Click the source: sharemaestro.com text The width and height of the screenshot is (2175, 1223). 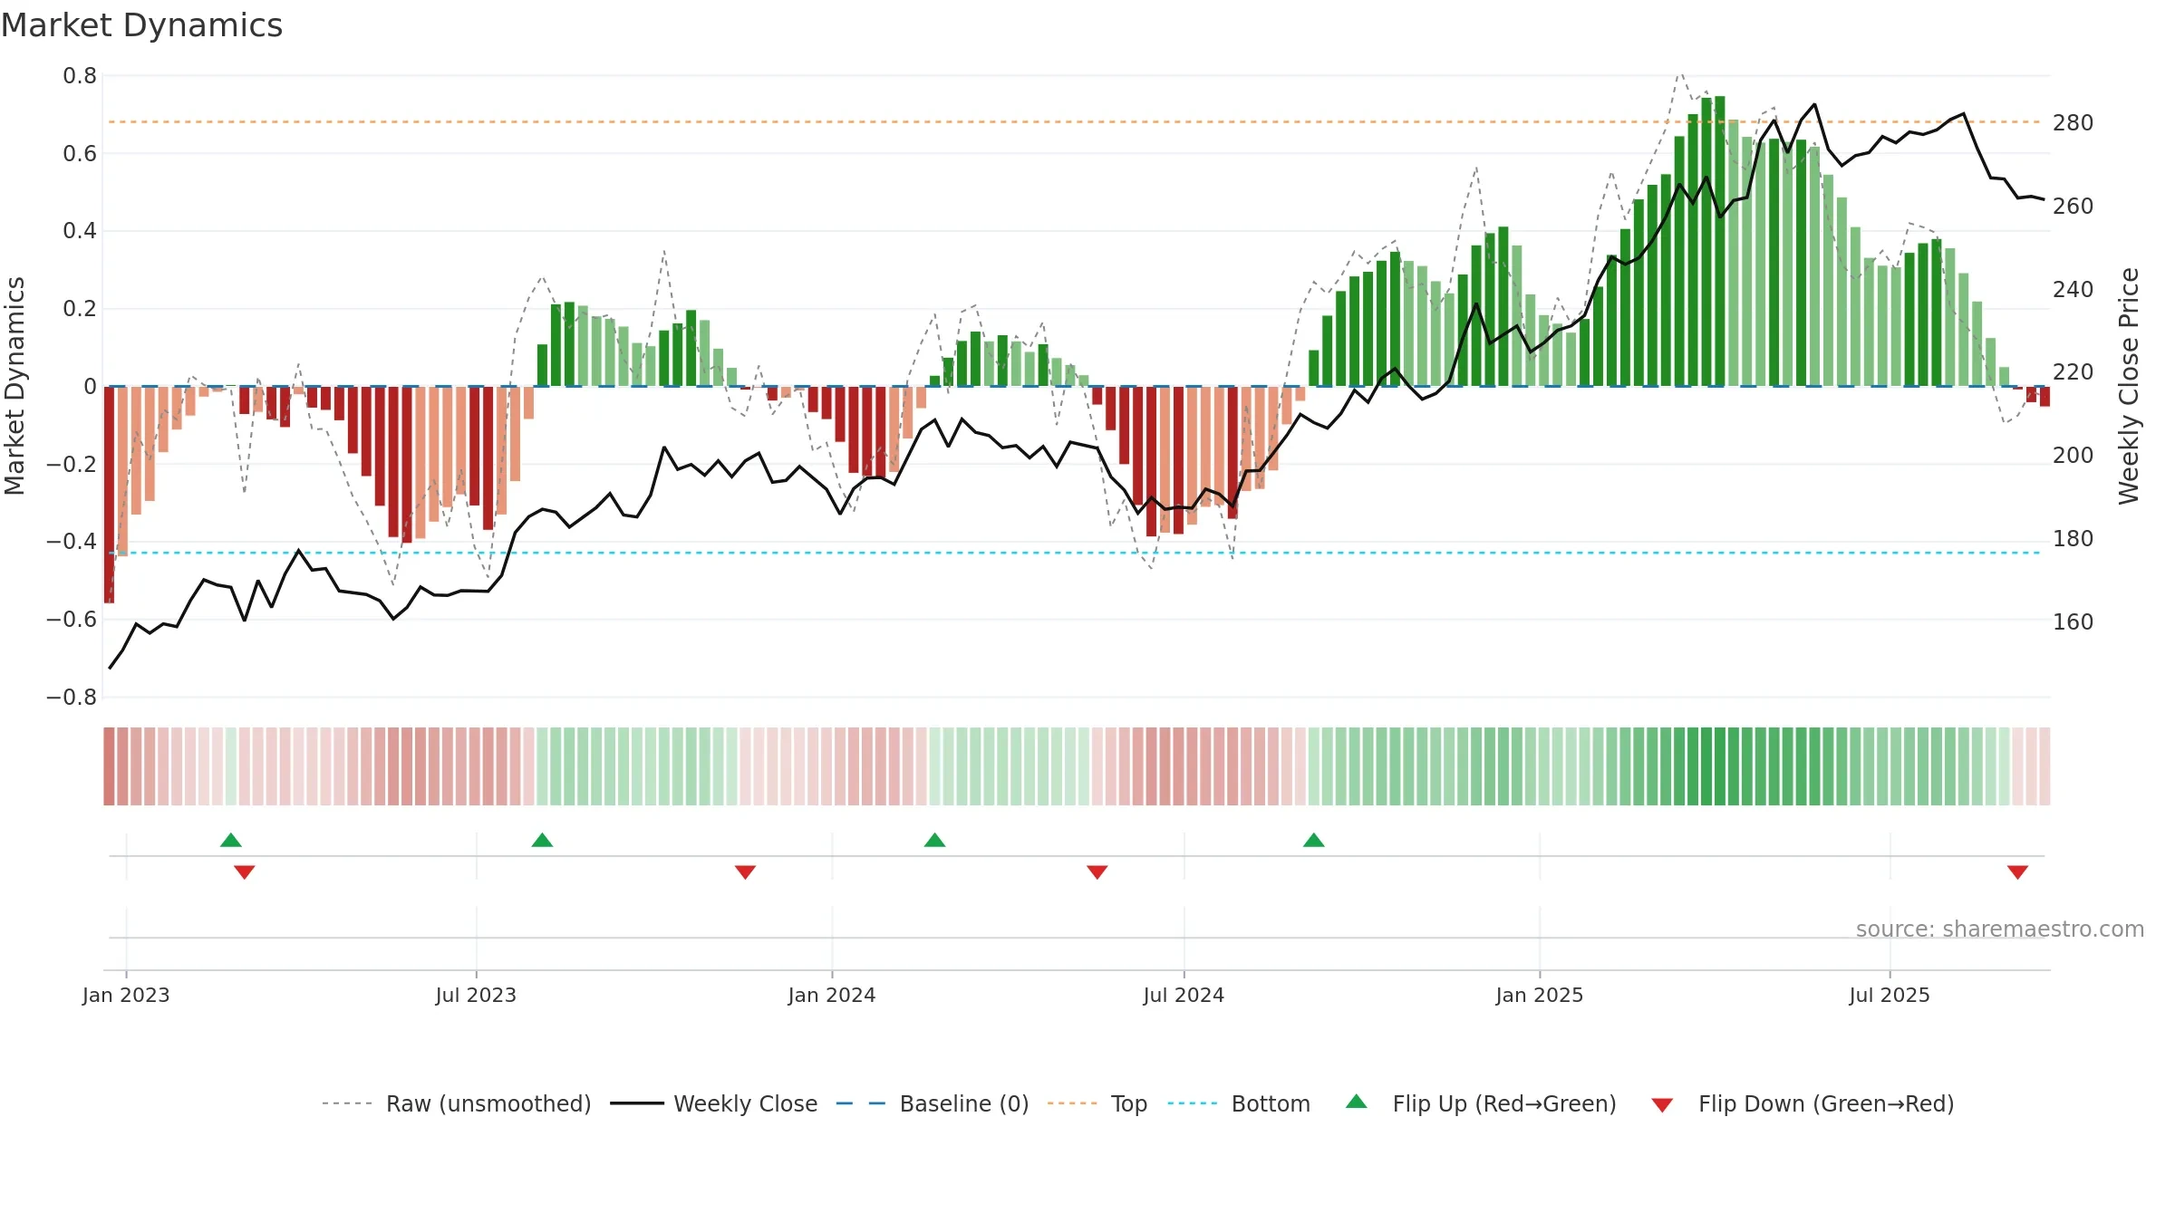(2000, 929)
